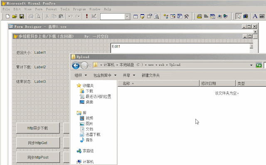The width and height of the screenshot is (266, 165).
Task: Expand the 共享 dropdown menu
Action: (x=129, y=75)
